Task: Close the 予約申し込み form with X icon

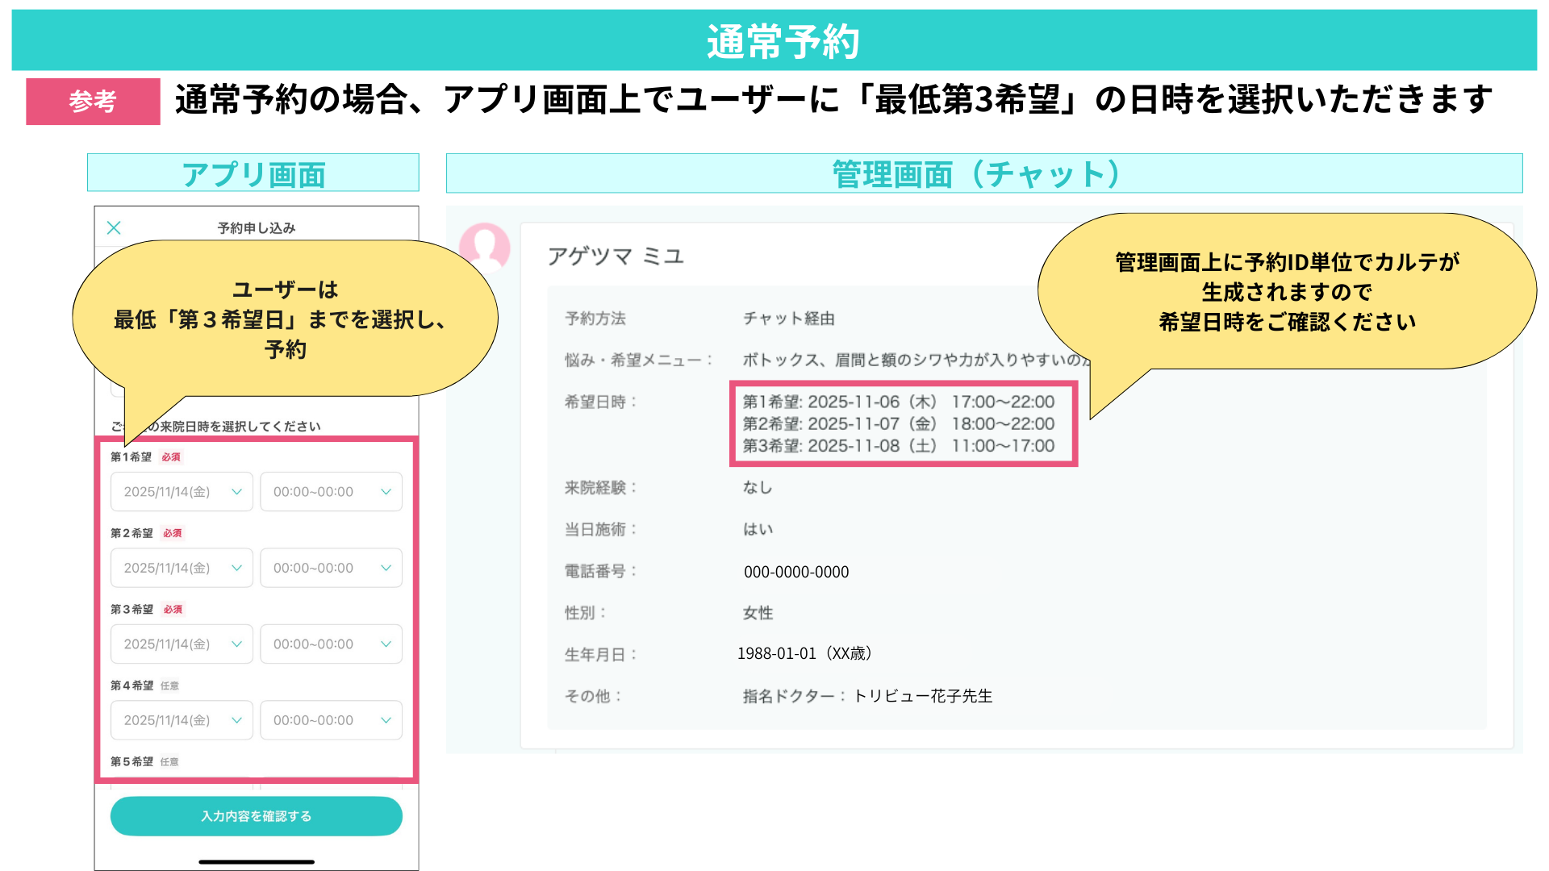Action: [114, 227]
